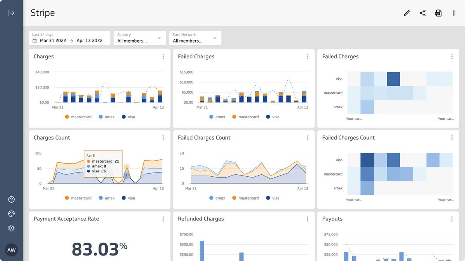Open the Charges card options menu
Image resolution: width=465 pixels, height=261 pixels.
pos(163,57)
